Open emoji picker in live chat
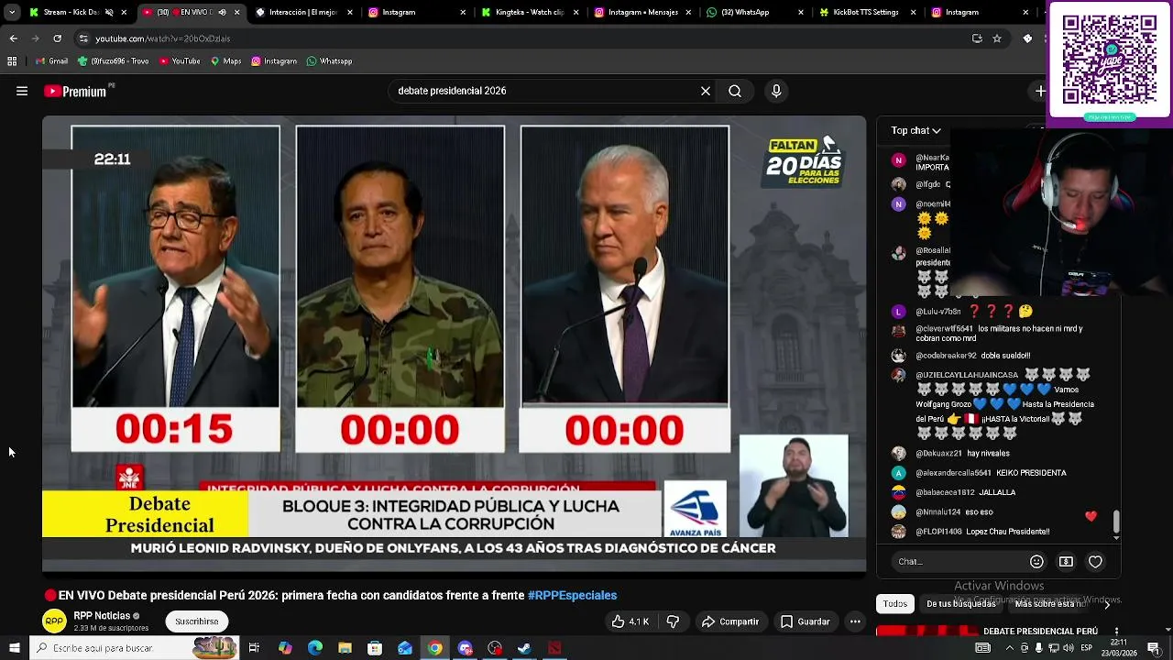Screen dimensions: 1173x660 coord(1036,561)
